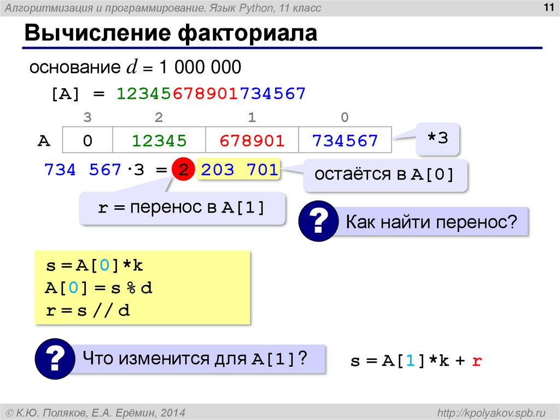The image size is (560, 420).
Task: Click the question mark icon beside "Как найти перенос?"
Action: pyautogui.click(x=318, y=222)
